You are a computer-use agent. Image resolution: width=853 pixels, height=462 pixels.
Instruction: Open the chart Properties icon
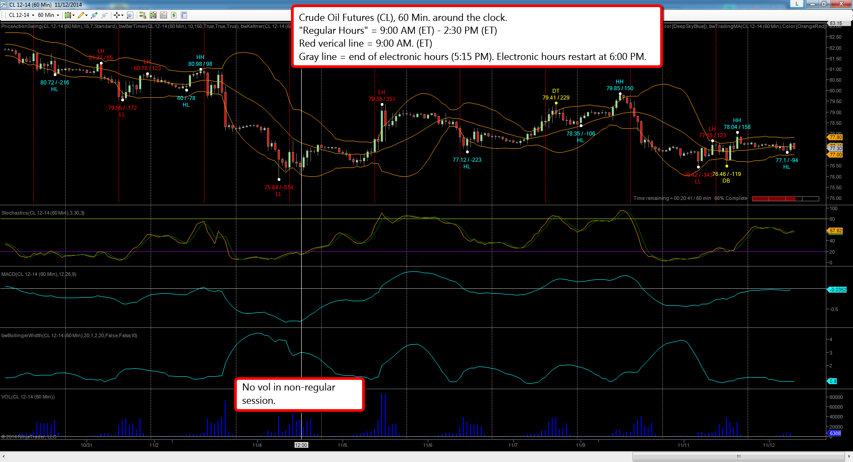[x=184, y=15]
